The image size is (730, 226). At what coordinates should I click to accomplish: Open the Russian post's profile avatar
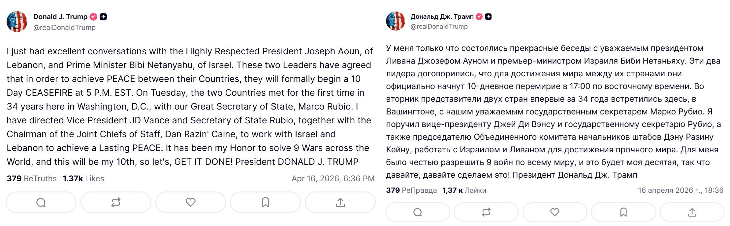point(396,21)
